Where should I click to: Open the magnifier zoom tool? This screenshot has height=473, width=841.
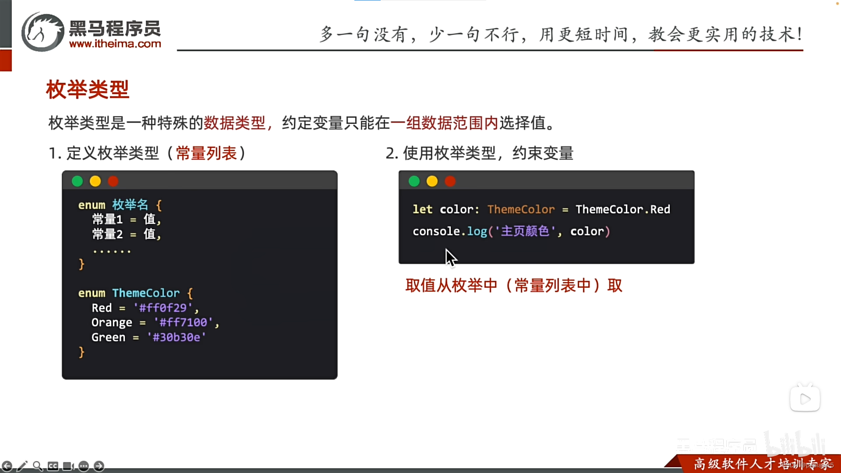38,466
